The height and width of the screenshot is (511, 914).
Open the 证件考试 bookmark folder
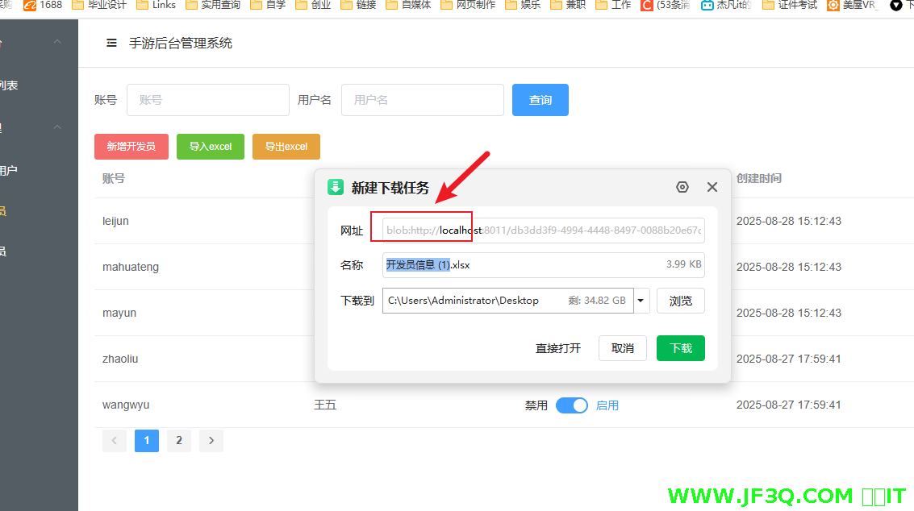pos(789,5)
